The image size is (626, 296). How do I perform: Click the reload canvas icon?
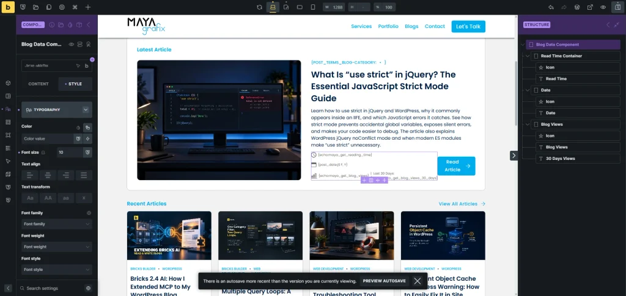[x=259, y=7]
